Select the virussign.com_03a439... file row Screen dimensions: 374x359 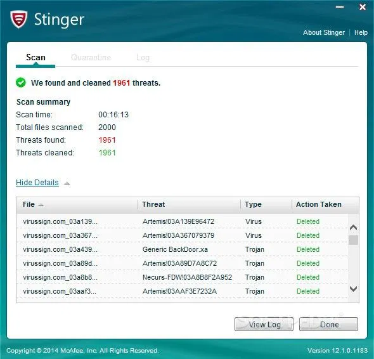coord(182,249)
